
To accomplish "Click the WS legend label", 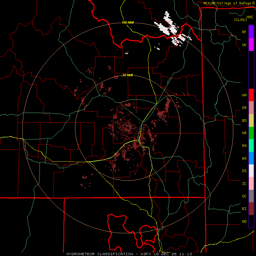I will 244,158.
